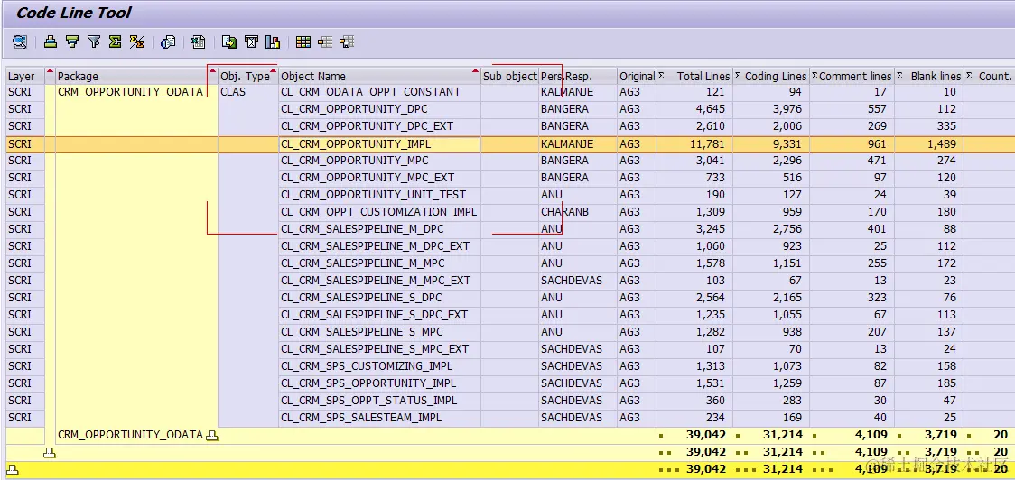Export list with the Excel spreadsheet icon
This screenshot has width=1015, height=480.
198,42
